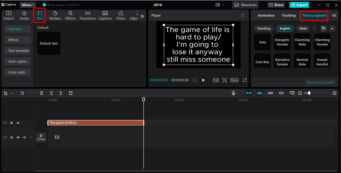Image resolution: width=341 pixels, height=173 pixels.
Task: Open the layout selector dropdown in title bar
Action: [x=220, y=5]
